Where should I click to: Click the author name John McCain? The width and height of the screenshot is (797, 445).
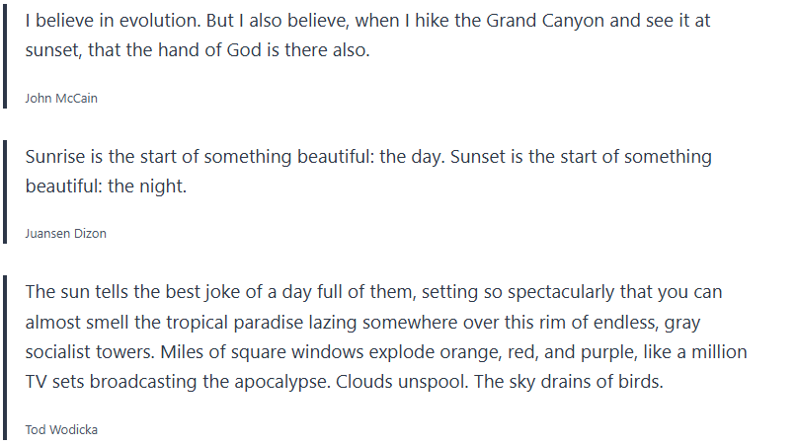click(x=61, y=98)
